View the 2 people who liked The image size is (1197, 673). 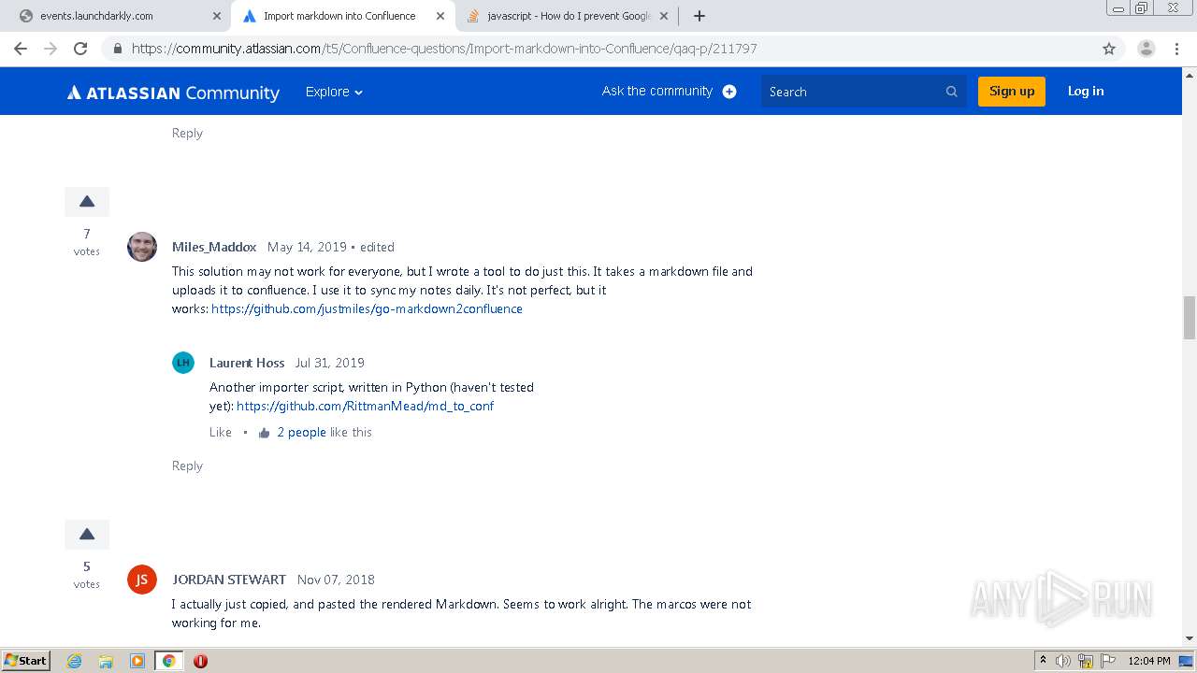pos(301,432)
